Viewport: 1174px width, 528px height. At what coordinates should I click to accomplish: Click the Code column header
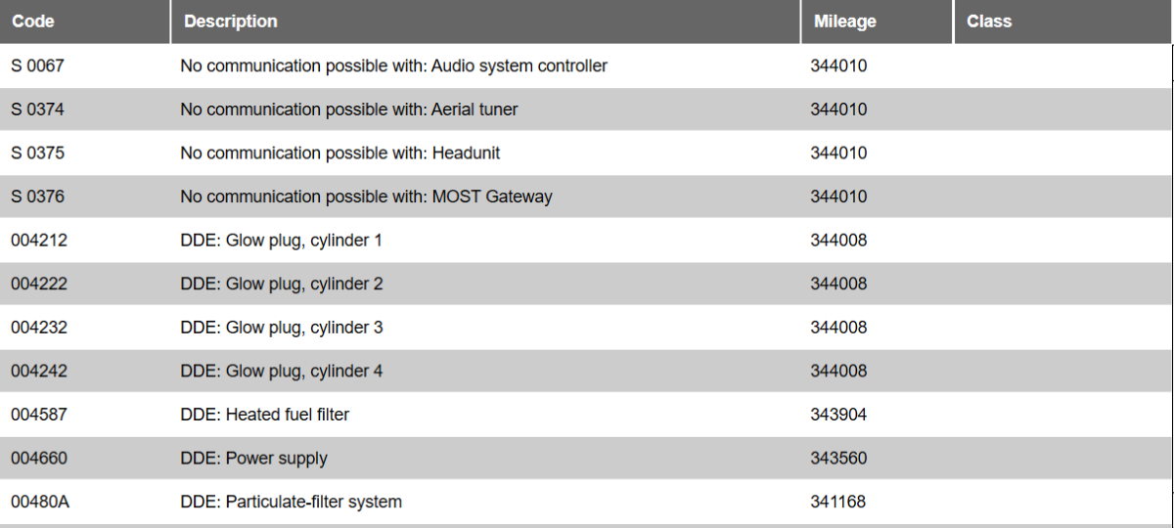[x=33, y=21]
